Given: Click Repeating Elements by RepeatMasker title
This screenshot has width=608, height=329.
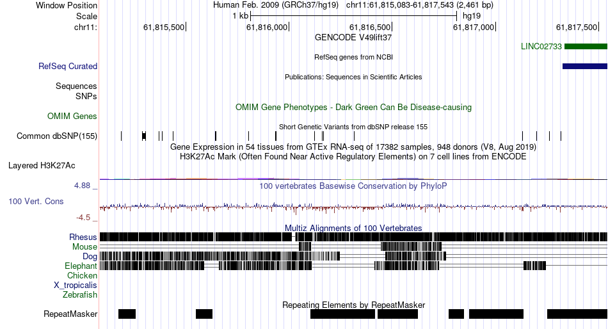Looking at the screenshot, I should [x=354, y=305].
